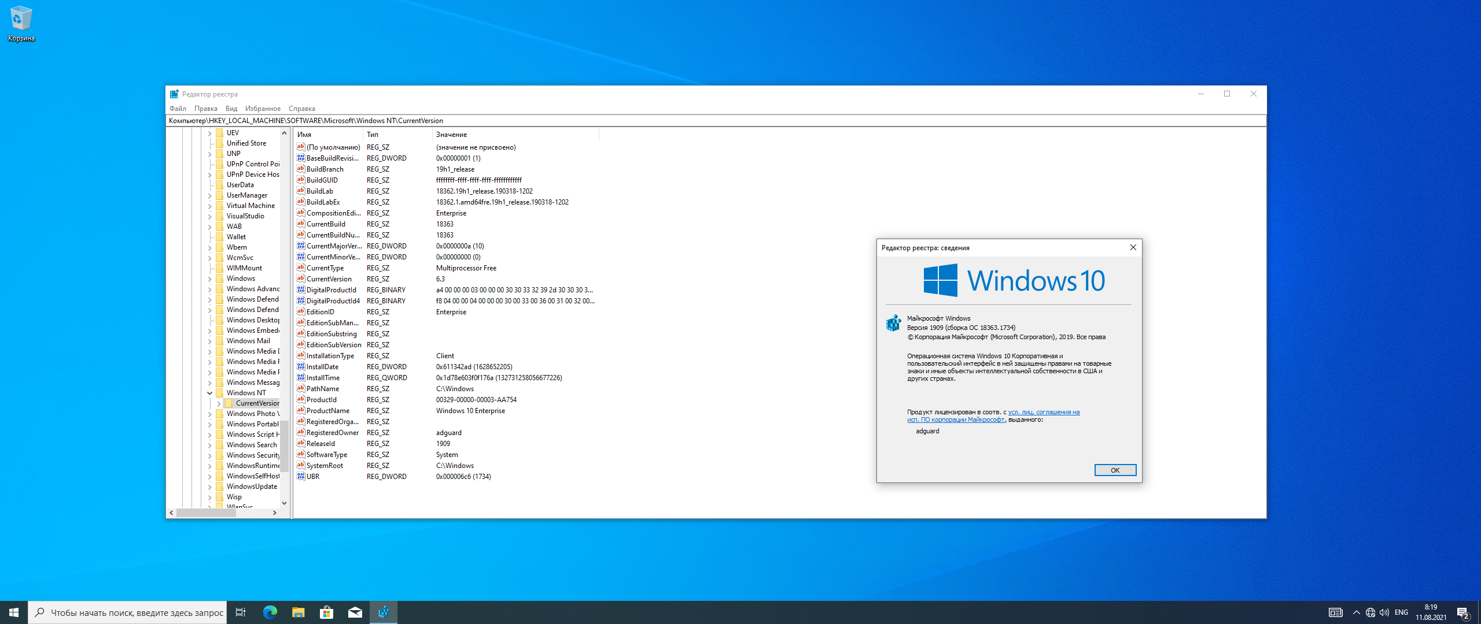Select the UserData tree item
1481x624 pixels.
point(240,185)
